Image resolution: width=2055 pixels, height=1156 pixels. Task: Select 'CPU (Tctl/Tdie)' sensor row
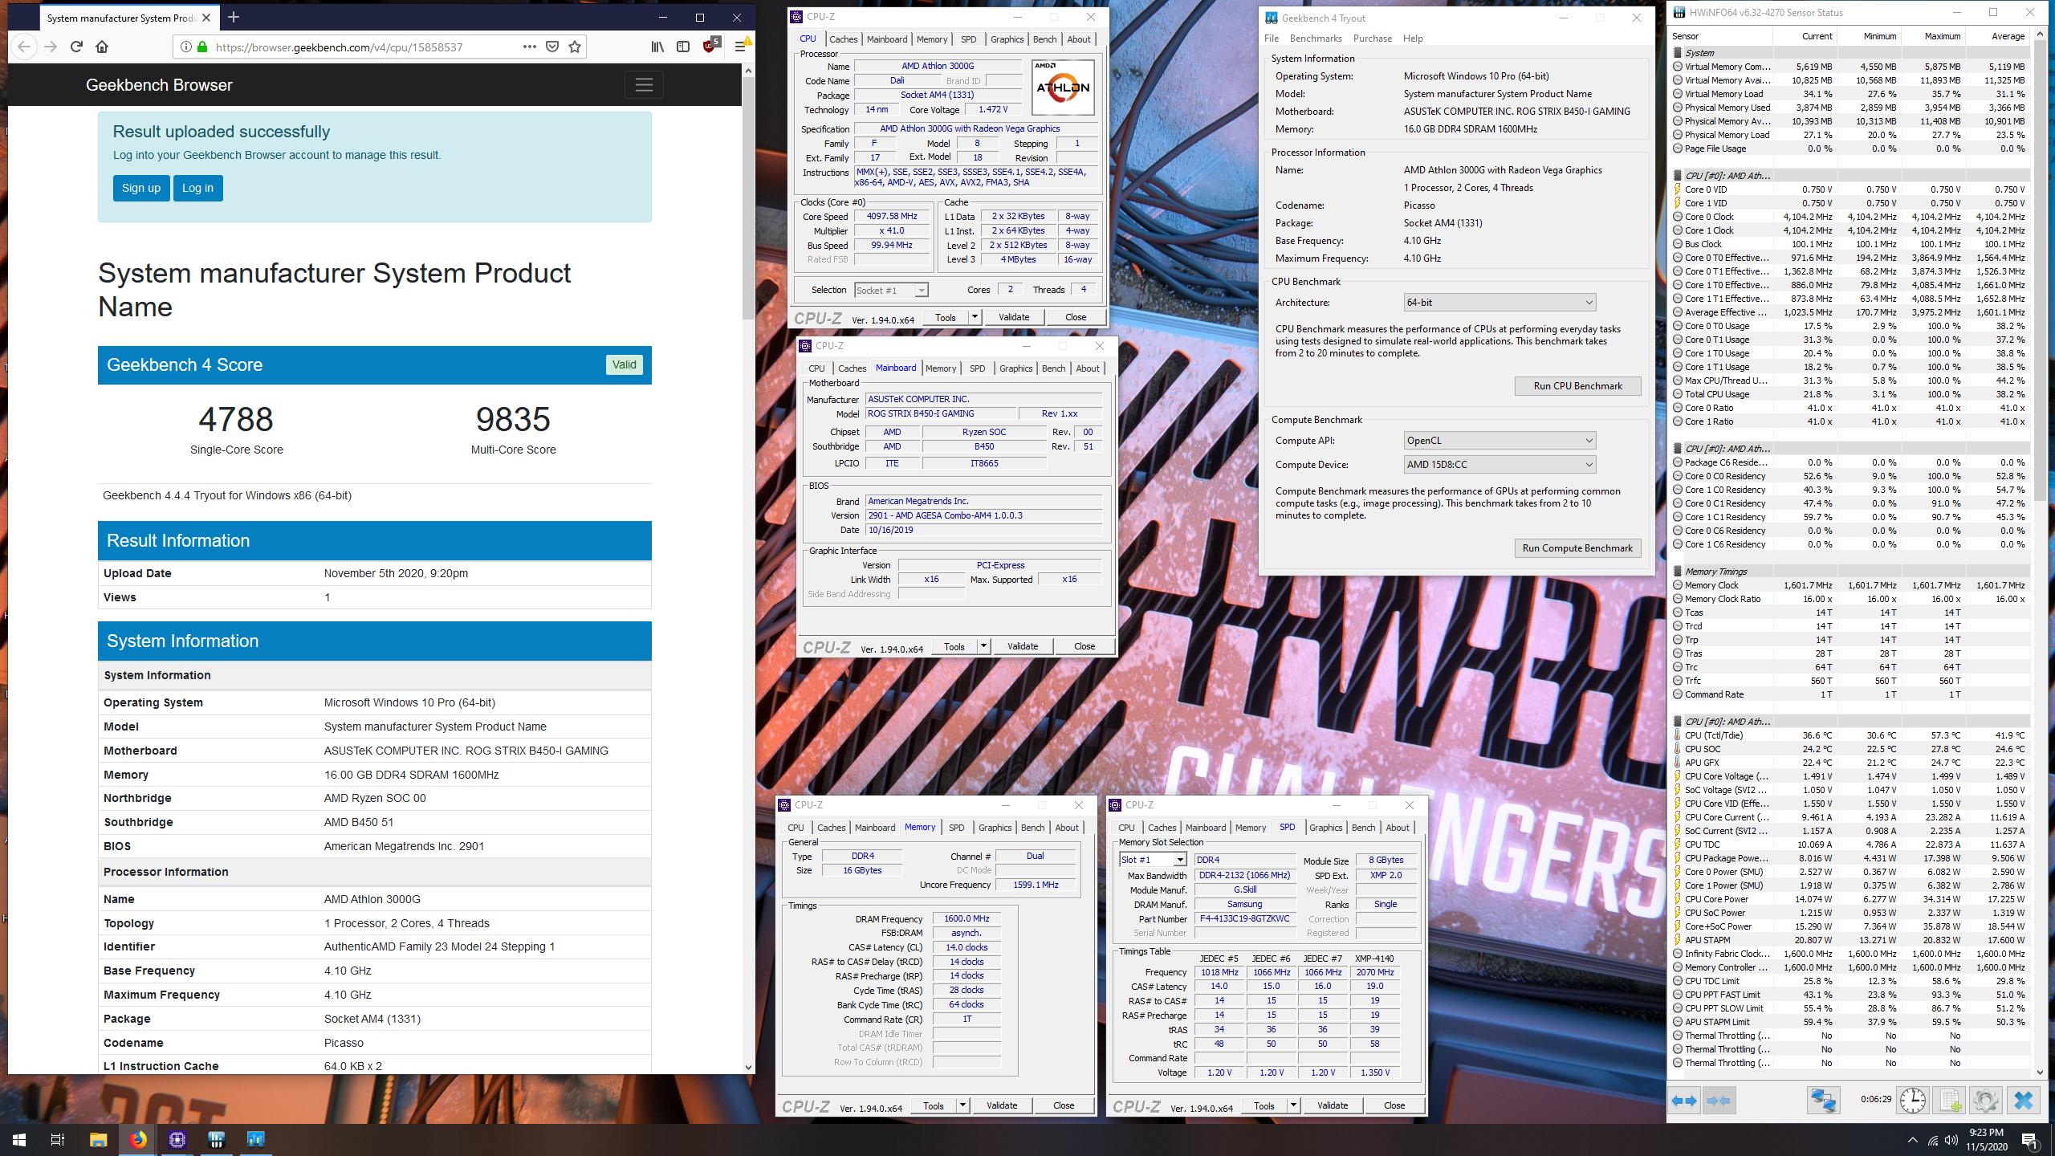click(1850, 735)
